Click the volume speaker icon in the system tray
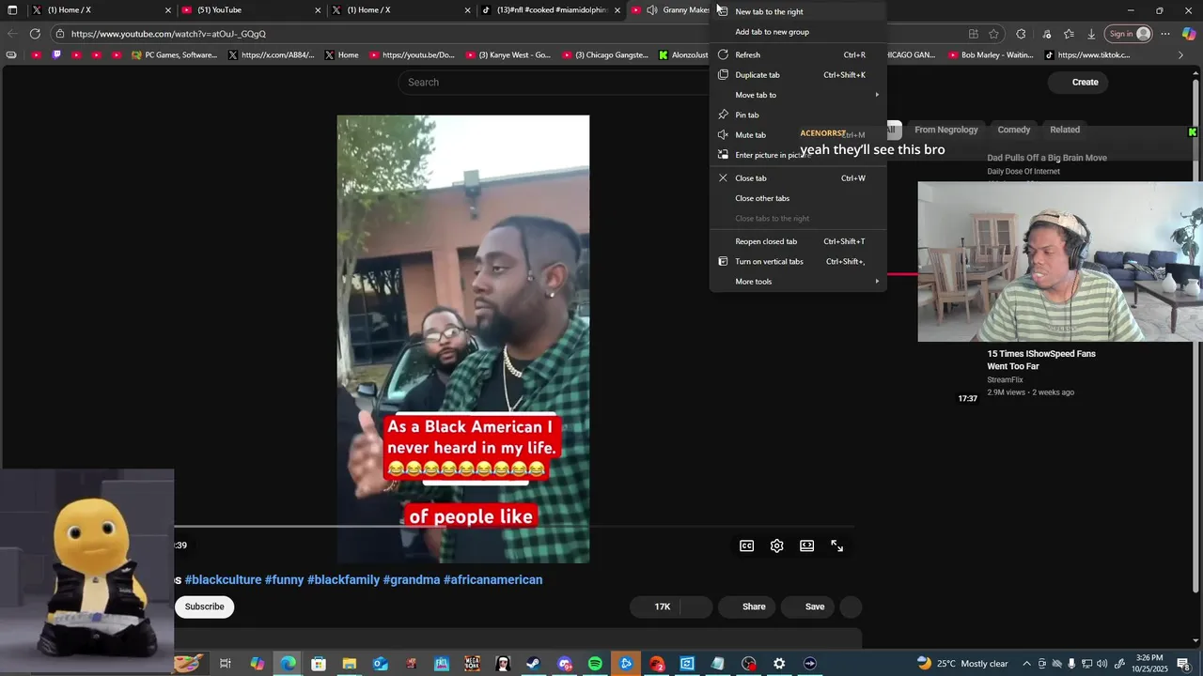Viewport: 1203px width, 676px height. click(x=1101, y=664)
